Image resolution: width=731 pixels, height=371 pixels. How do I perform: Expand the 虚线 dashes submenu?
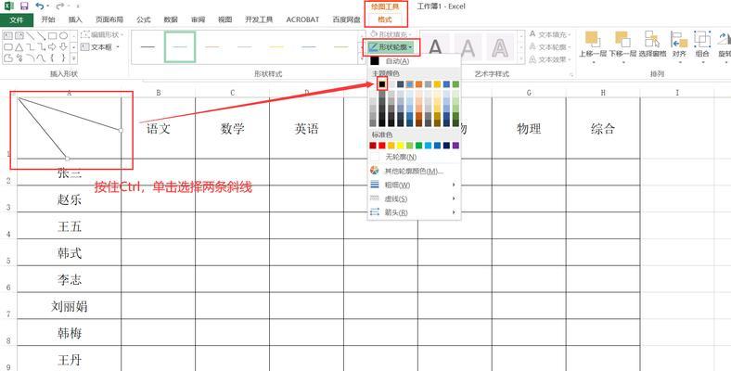coord(414,199)
